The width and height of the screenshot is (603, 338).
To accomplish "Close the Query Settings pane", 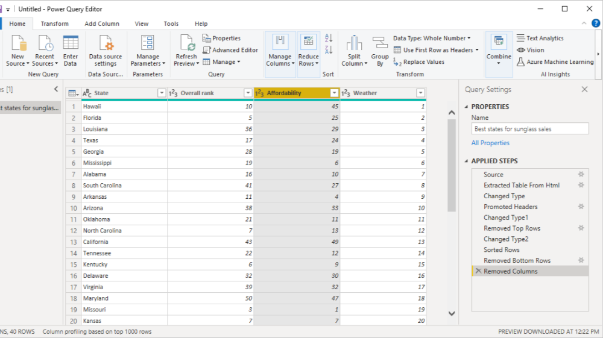I will pyautogui.click(x=584, y=90).
